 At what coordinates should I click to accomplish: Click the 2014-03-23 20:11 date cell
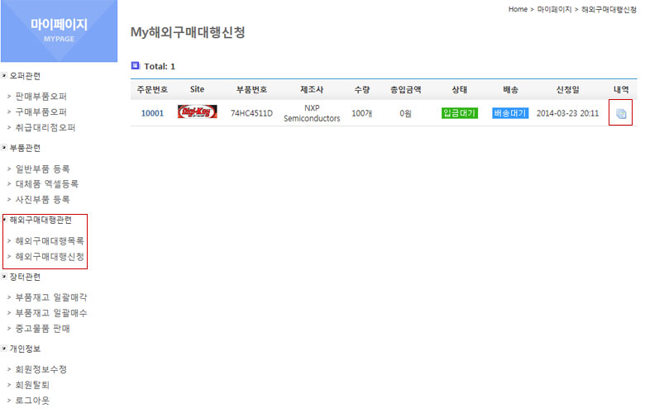pyautogui.click(x=567, y=113)
